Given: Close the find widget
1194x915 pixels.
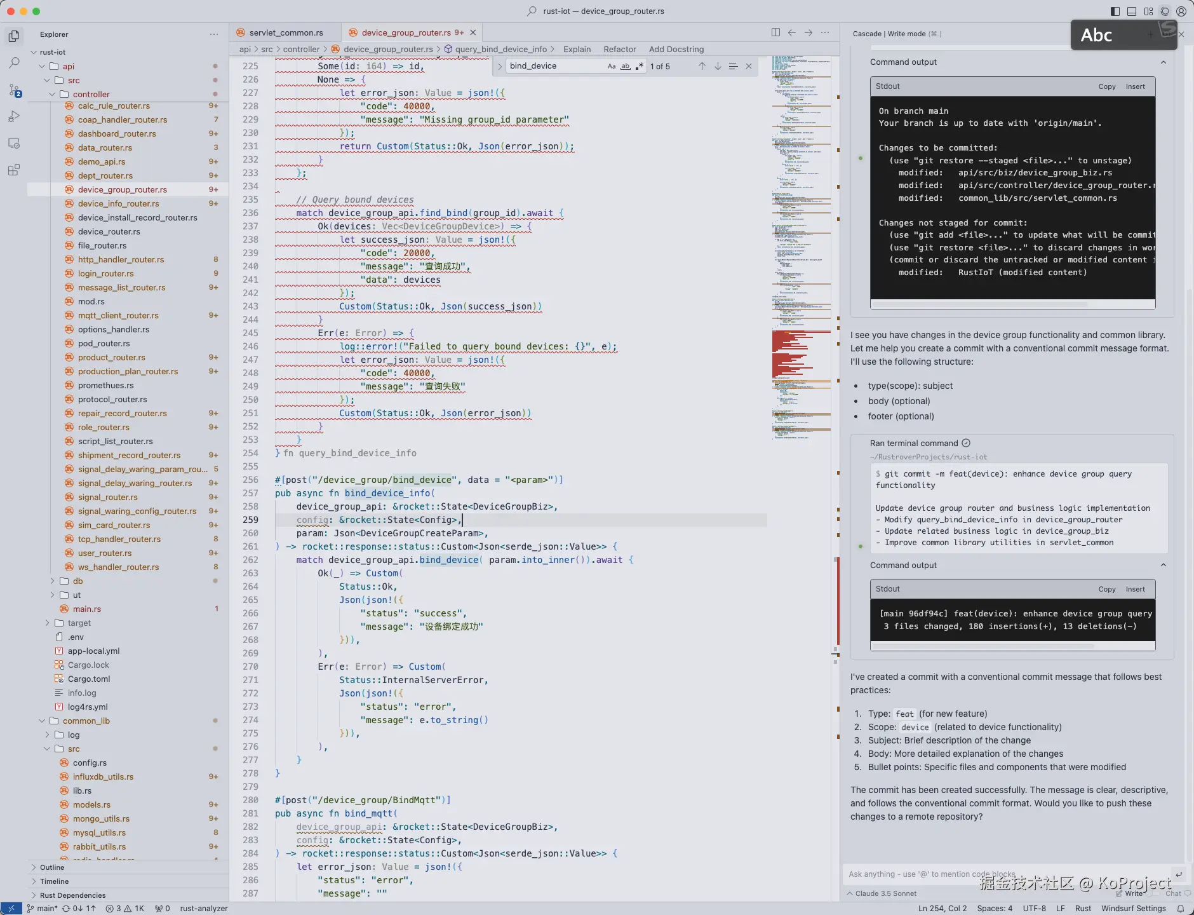Looking at the screenshot, I should [749, 66].
